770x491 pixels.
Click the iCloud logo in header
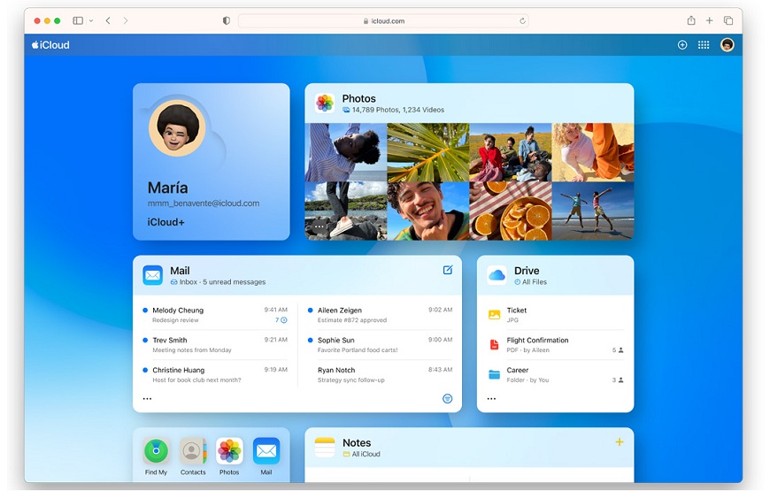click(50, 45)
